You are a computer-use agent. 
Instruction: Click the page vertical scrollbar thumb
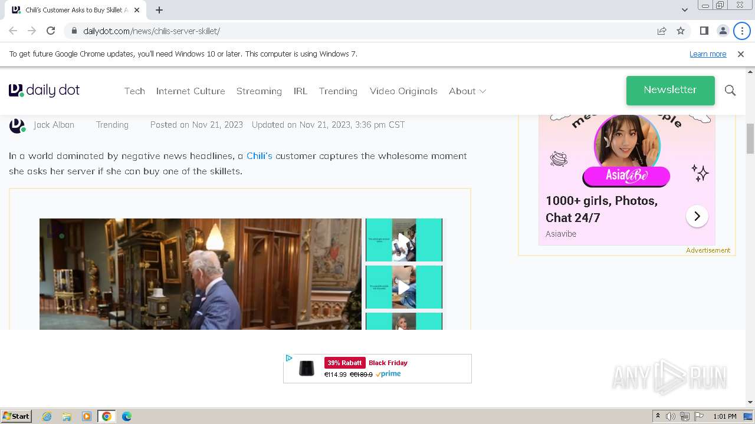tap(750, 138)
